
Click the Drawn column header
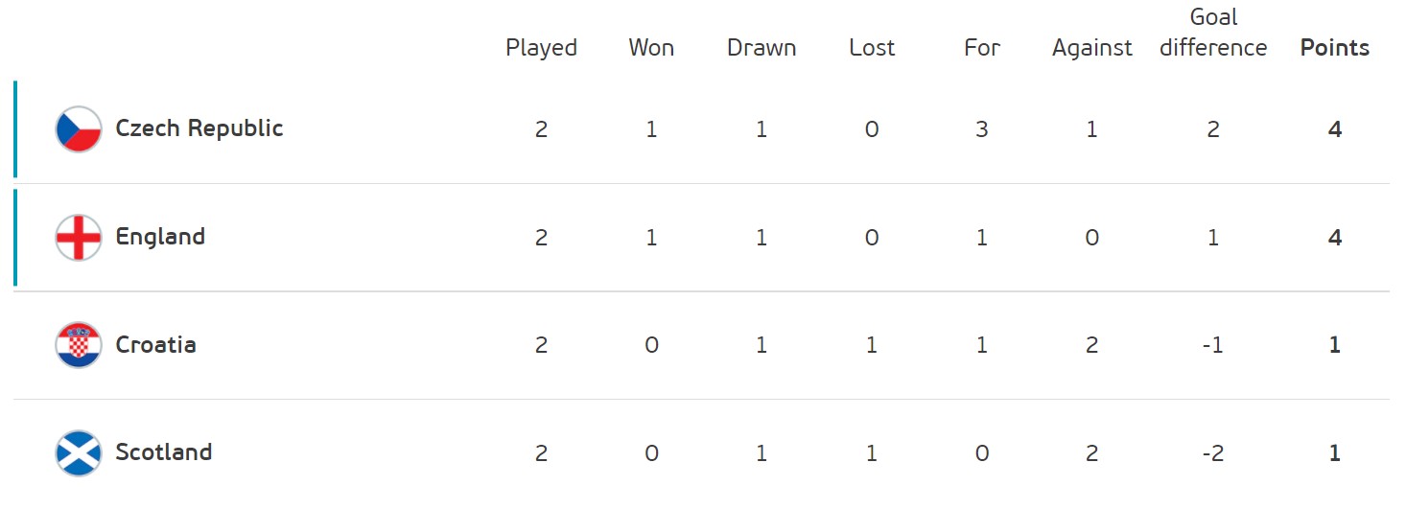(762, 48)
